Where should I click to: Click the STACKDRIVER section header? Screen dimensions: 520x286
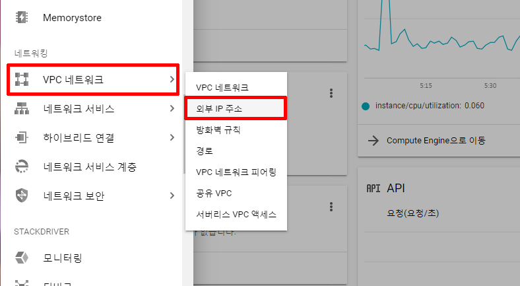click(42, 232)
